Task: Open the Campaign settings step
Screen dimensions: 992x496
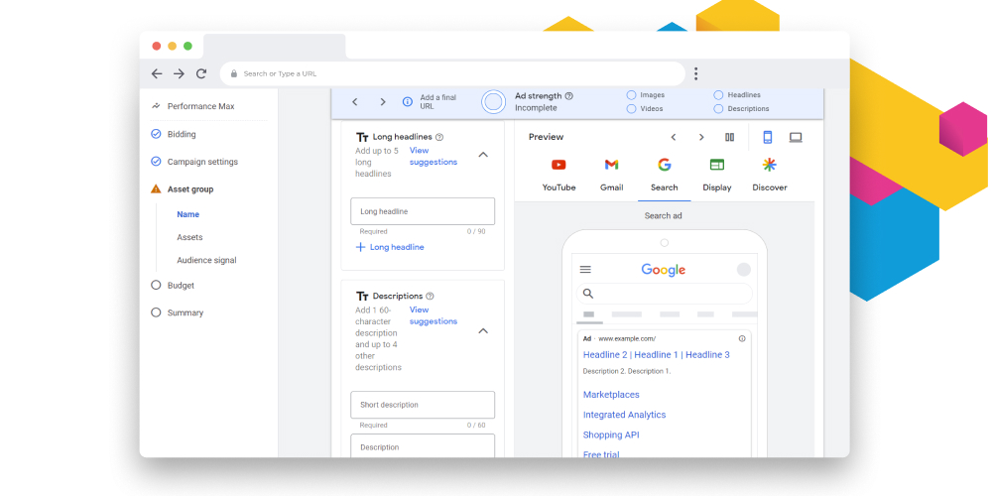Action: 202,162
